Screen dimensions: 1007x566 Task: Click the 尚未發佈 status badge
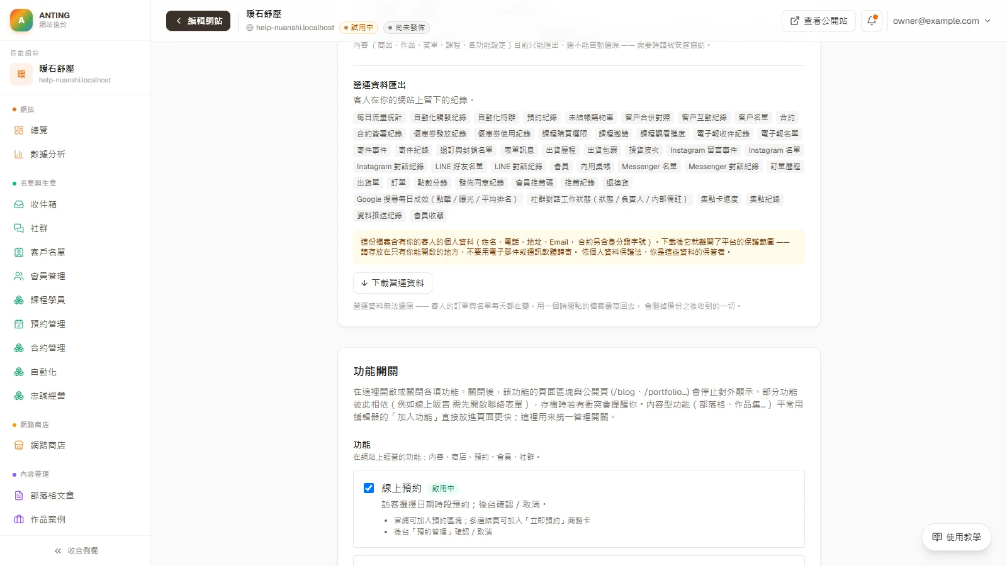[x=407, y=28]
